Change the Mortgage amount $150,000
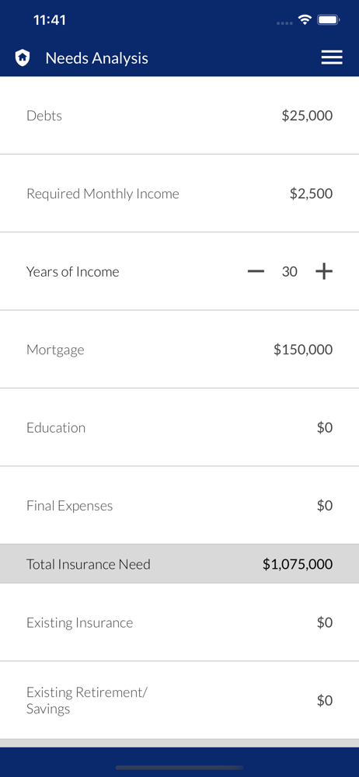This screenshot has width=359, height=777. point(303,350)
